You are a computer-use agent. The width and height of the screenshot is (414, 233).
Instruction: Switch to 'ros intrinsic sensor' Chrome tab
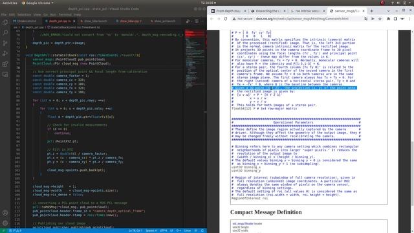click(307, 11)
